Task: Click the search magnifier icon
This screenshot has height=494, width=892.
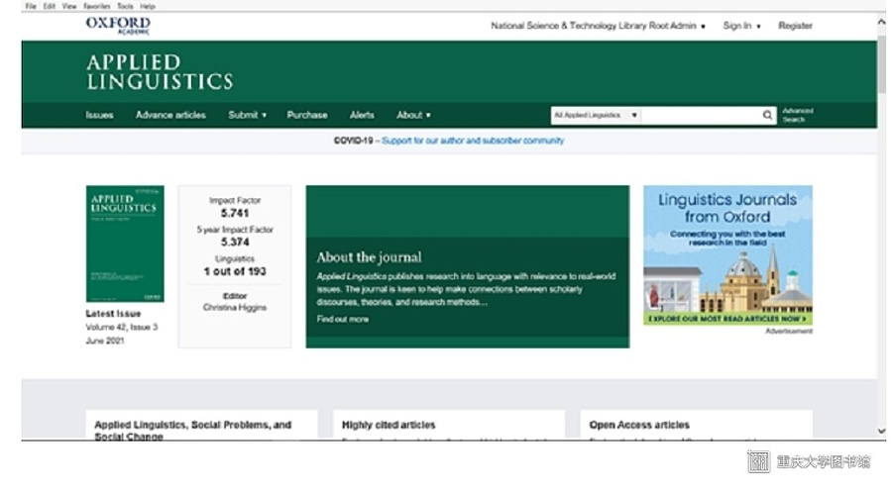Action: pyautogui.click(x=767, y=116)
